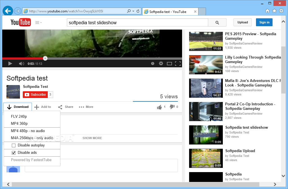This screenshot has width=288, height=189.
Task: Click the address bar search magnifier icon
Action: (129, 11)
